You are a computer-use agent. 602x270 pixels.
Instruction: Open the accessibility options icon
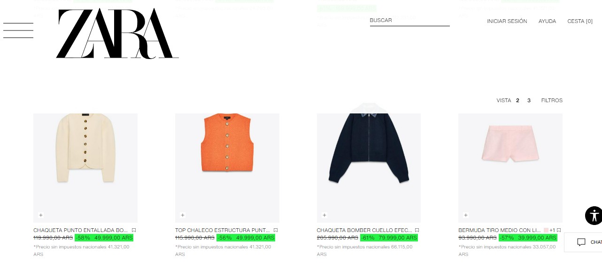(x=594, y=216)
